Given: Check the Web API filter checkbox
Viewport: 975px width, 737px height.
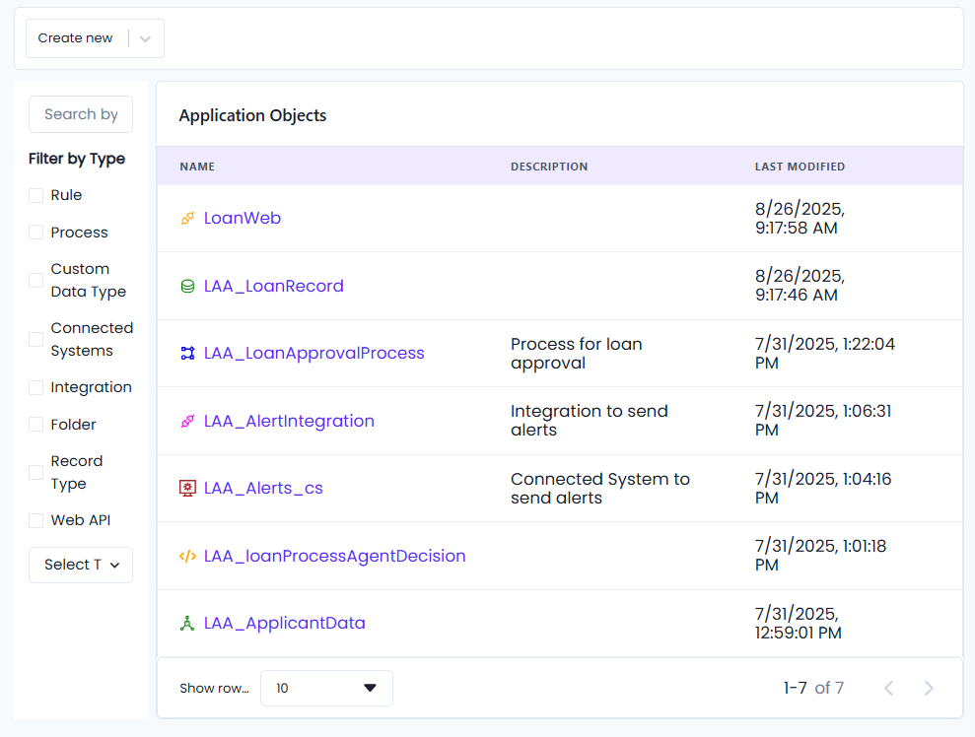Looking at the screenshot, I should click(36, 520).
